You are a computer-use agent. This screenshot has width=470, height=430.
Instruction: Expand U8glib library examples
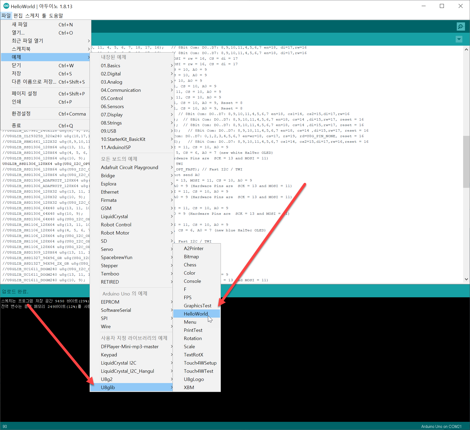pos(131,388)
